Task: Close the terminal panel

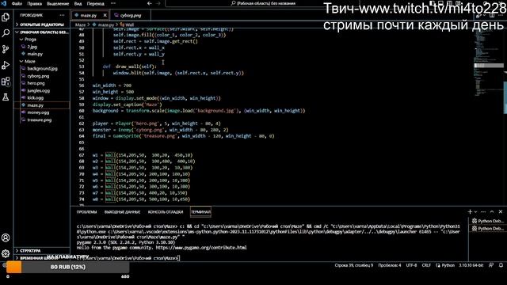Action: click(501, 212)
